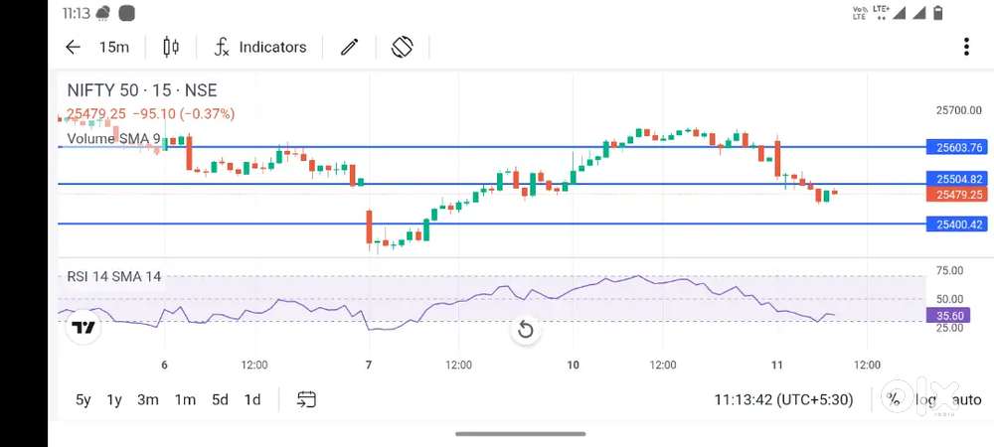The image size is (994, 447).
Task: Open timezone menu showing UTC+5:30
Action: click(783, 399)
